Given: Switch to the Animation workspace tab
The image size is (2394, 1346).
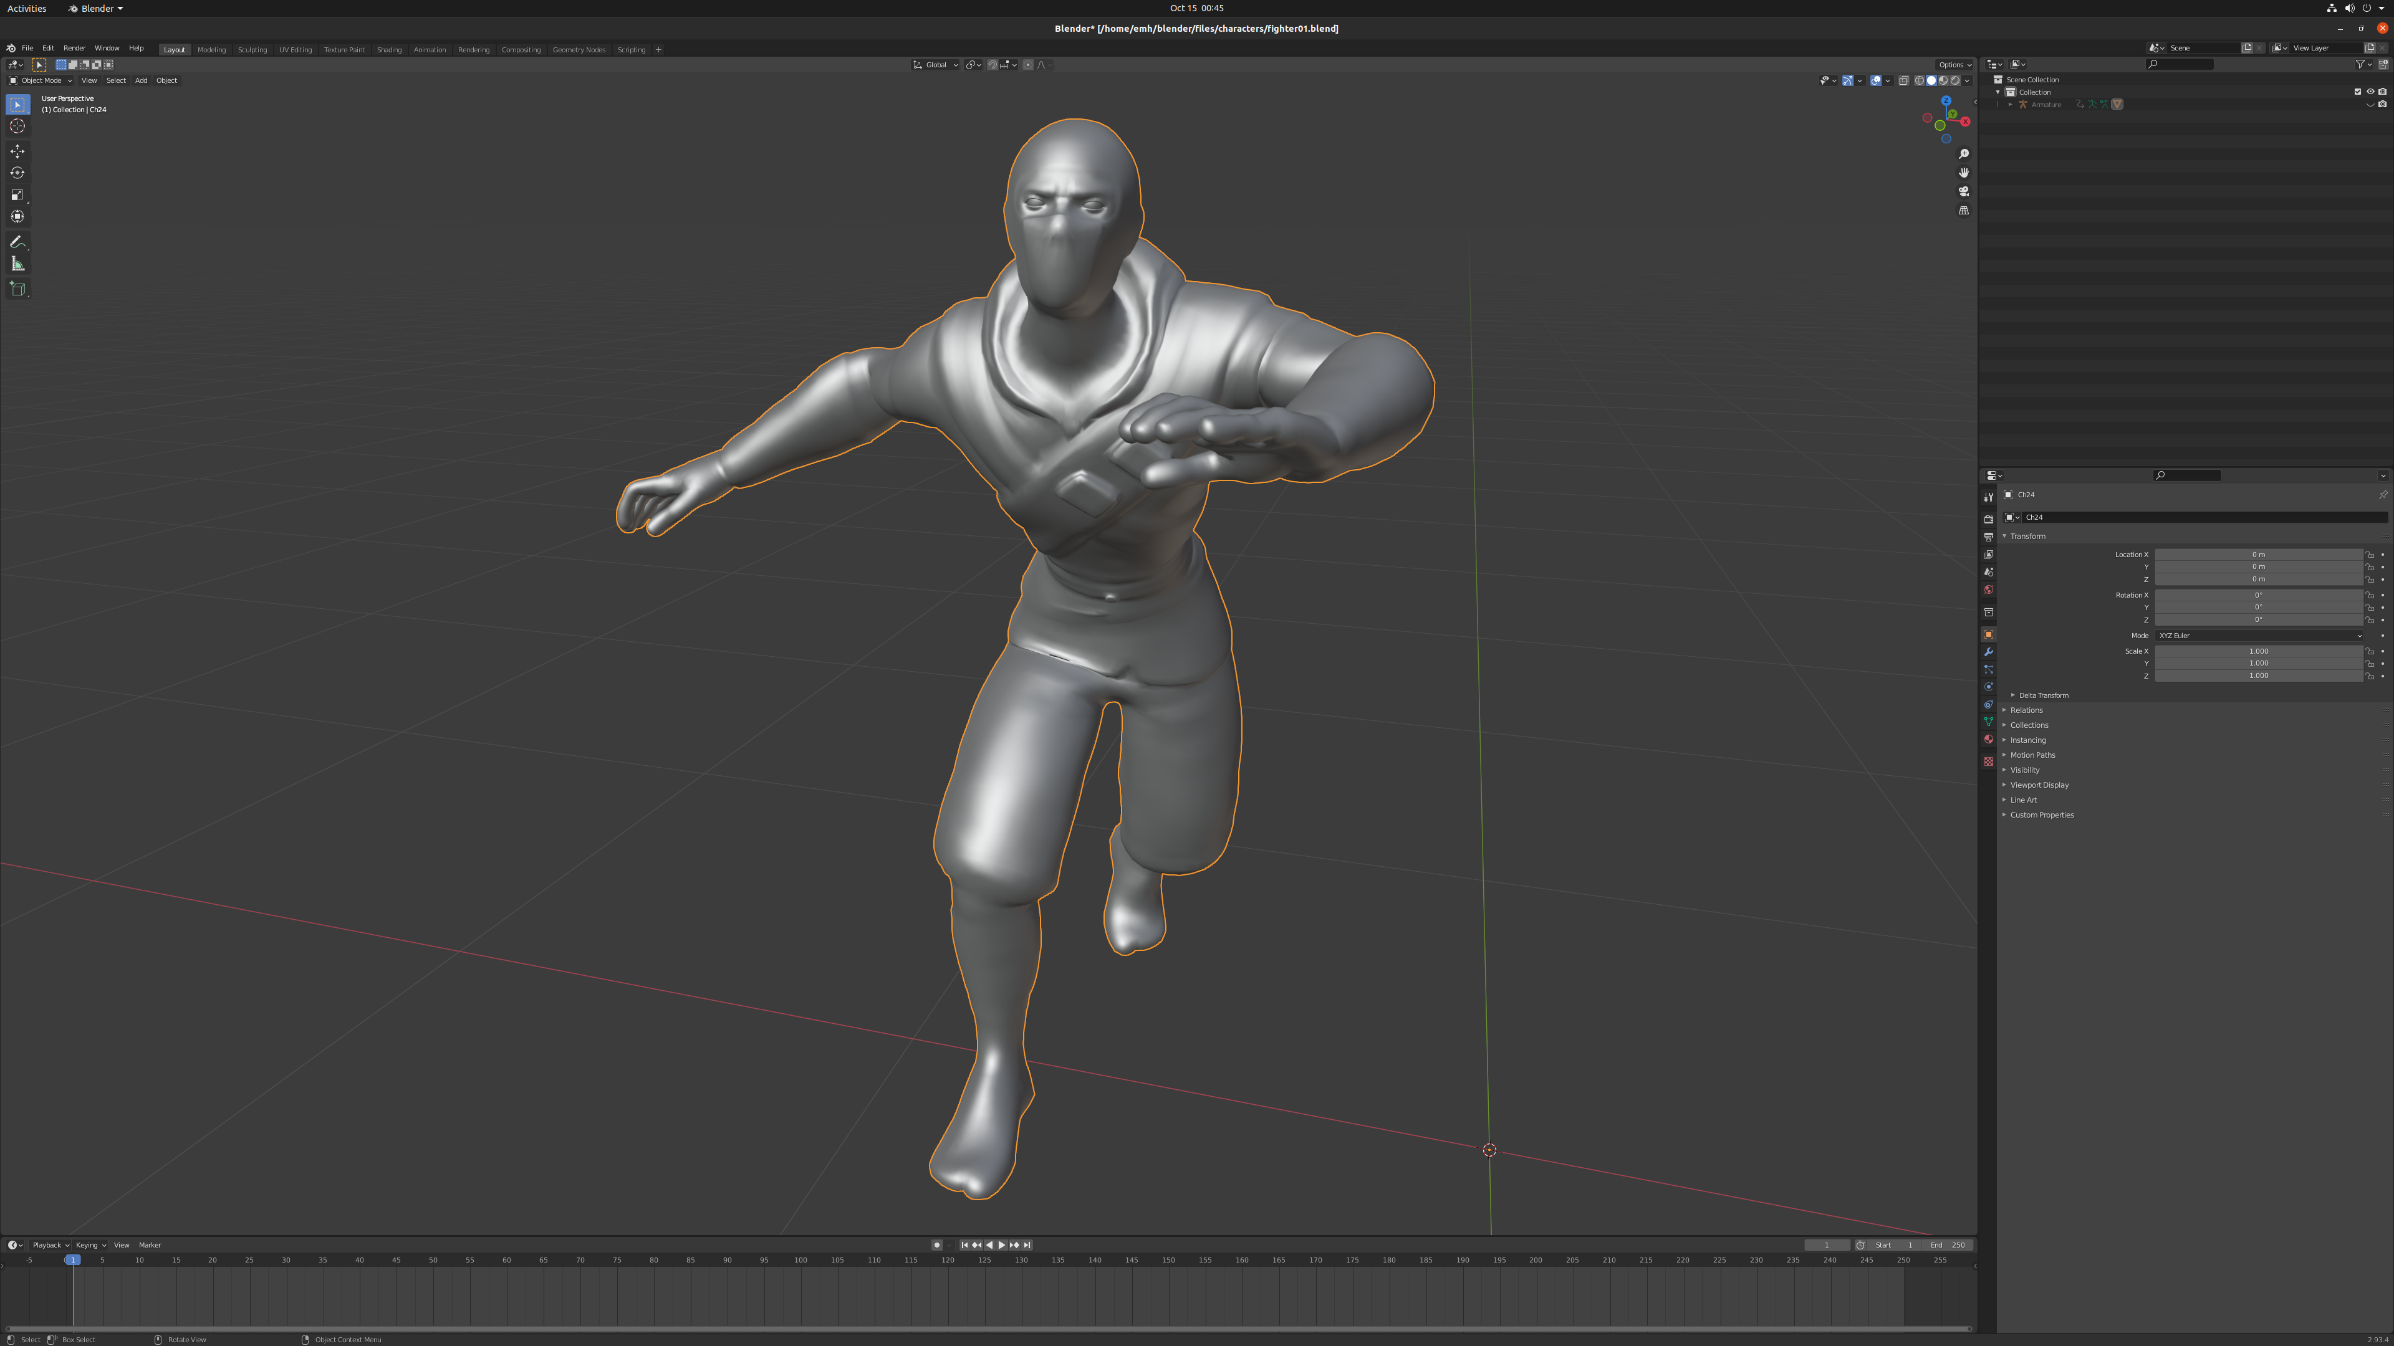Looking at the screenshot, I should coord(430,49).
